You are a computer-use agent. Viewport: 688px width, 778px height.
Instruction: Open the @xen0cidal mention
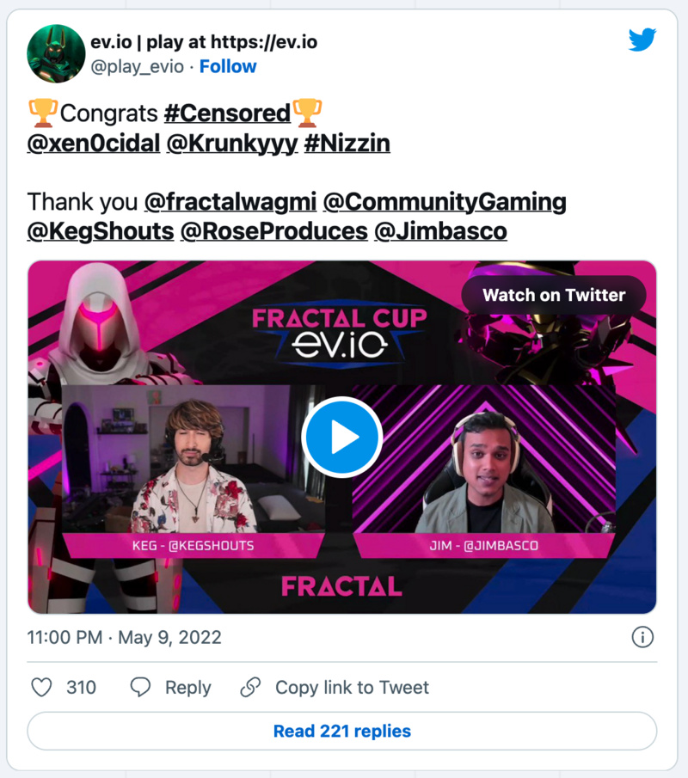94,144
